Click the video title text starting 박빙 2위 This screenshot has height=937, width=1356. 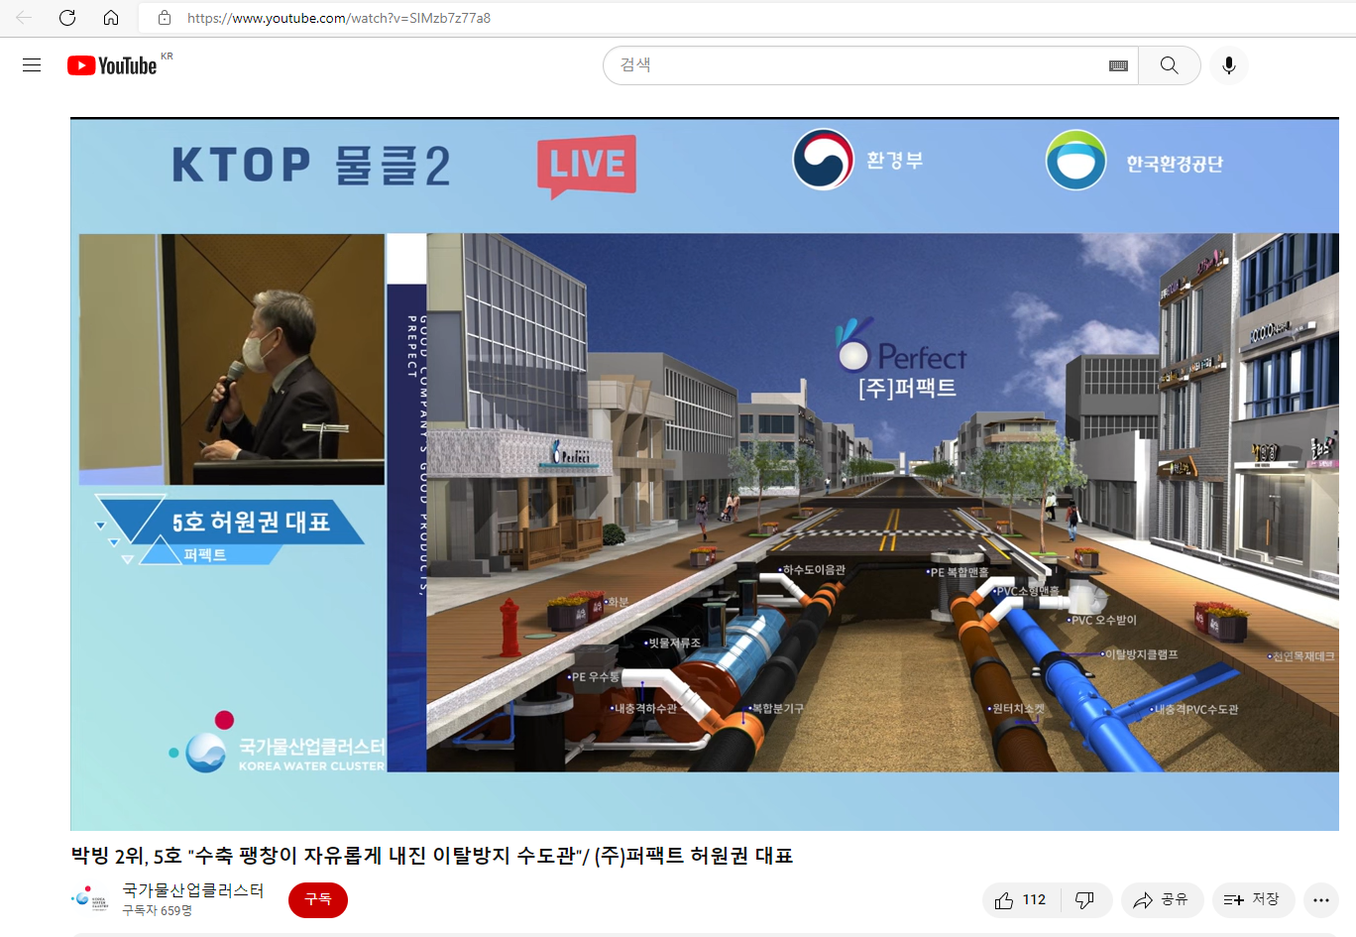point(432,856)
